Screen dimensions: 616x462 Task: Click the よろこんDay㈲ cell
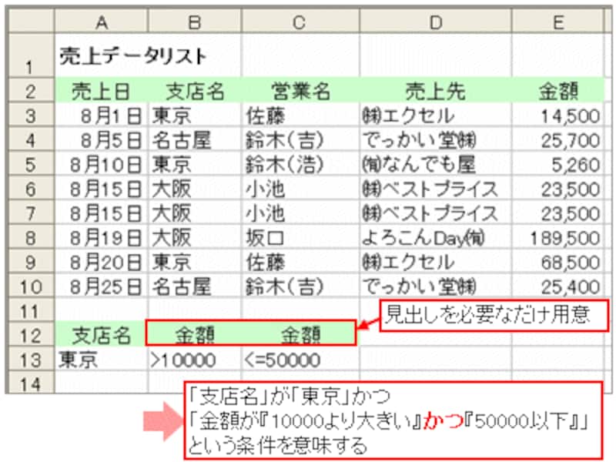tap(435, 237)
